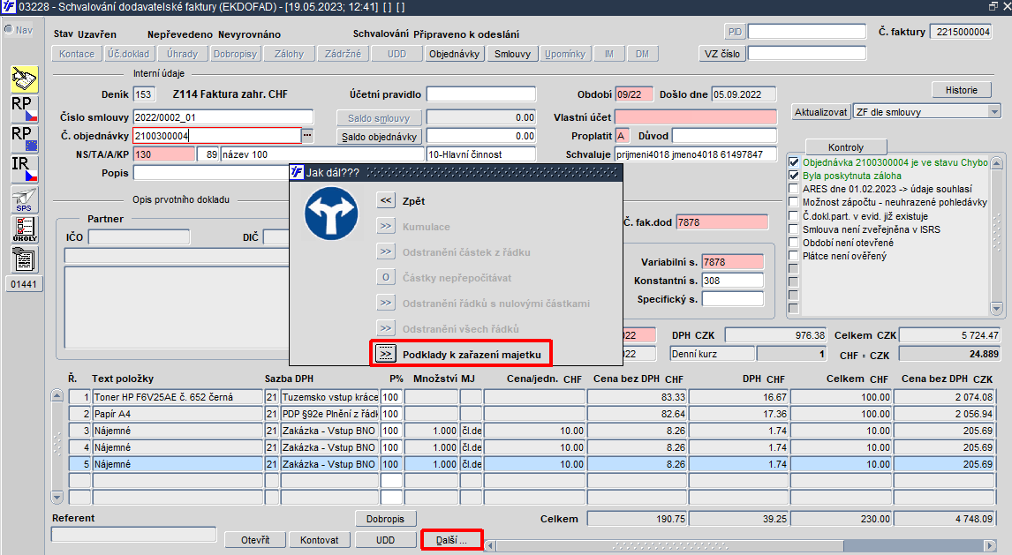Click the Podklady k zařazení majetku arrow button
Image resolution: width=1012 pixels, height=555 pixels.
pyautogui.click(x=386, y=354)
